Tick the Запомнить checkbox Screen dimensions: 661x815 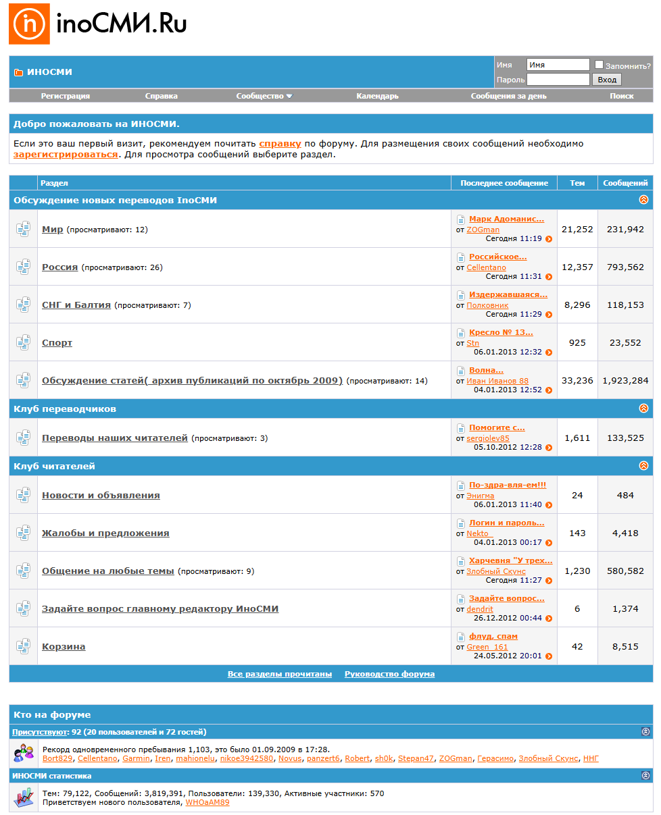[x=599, y=65]
